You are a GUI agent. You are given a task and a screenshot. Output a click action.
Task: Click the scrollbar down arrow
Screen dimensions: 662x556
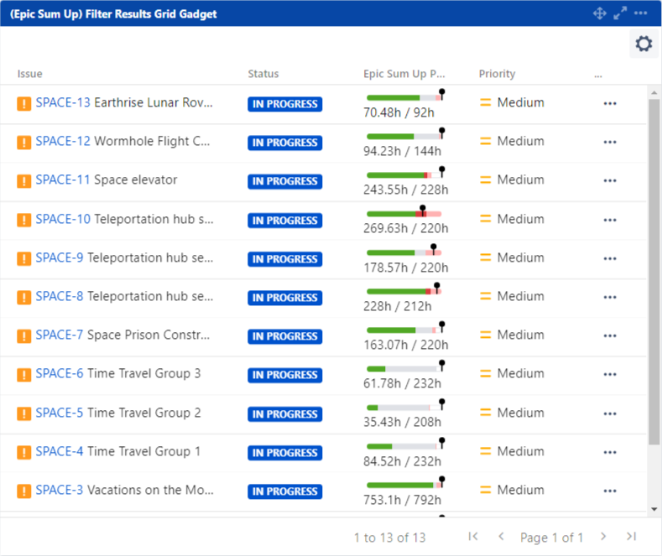click(x=654, y=508)
